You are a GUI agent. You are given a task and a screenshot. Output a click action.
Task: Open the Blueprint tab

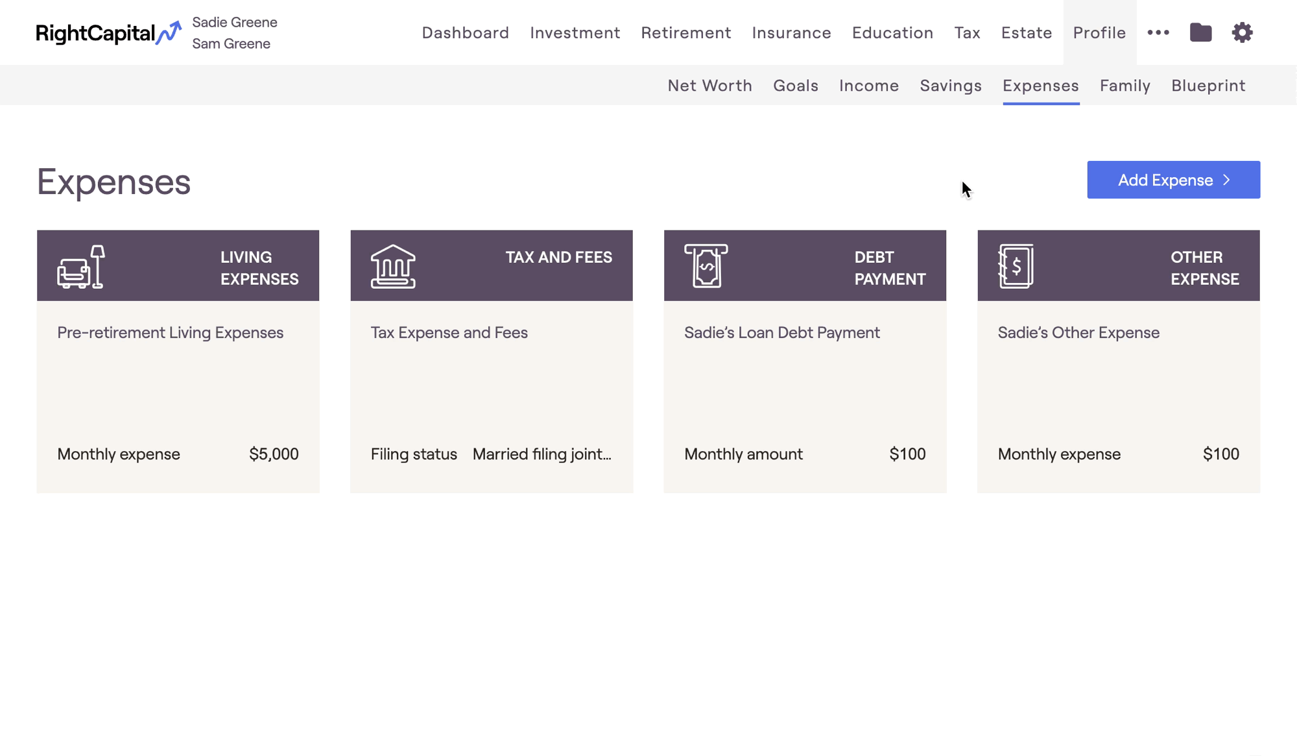pos(1208,86)
